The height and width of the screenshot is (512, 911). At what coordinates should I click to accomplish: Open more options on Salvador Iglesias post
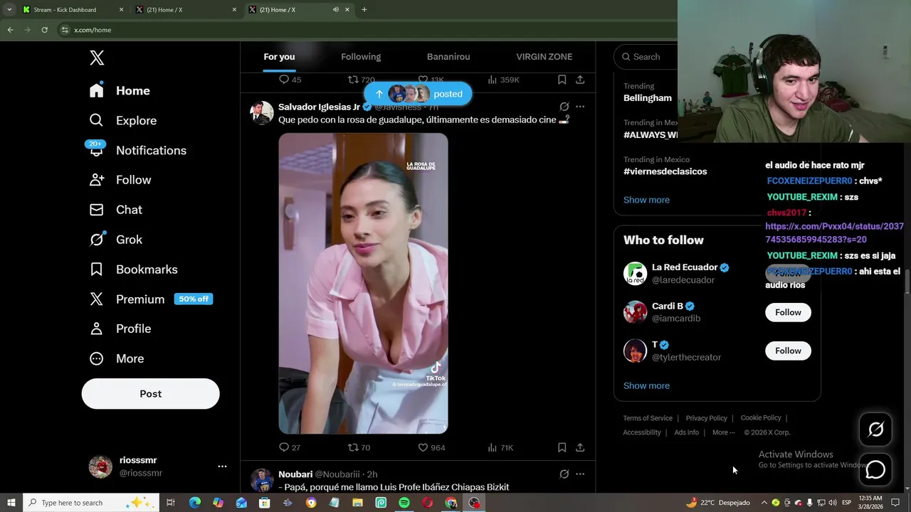pos(580,107)
